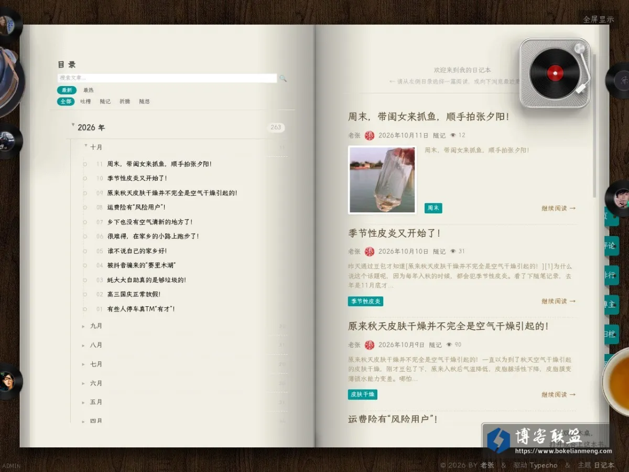Open directory entry 谁不说自己的家乡好！
Viewport: 629px width, 472px height.
point(137,251)
